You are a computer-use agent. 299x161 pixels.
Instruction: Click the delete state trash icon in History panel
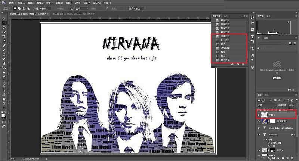(x=243, y=64)
